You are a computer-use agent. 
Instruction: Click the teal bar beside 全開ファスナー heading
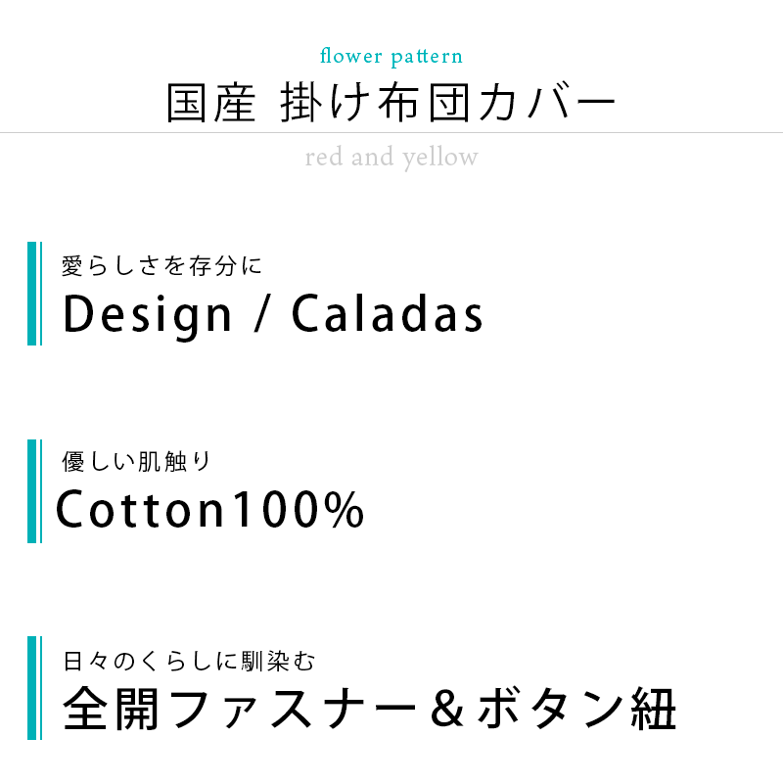click(x=33, y=687)
